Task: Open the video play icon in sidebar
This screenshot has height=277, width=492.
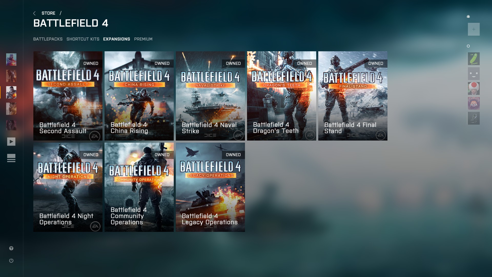Action: pyautogui.click(x=11, y=142)
